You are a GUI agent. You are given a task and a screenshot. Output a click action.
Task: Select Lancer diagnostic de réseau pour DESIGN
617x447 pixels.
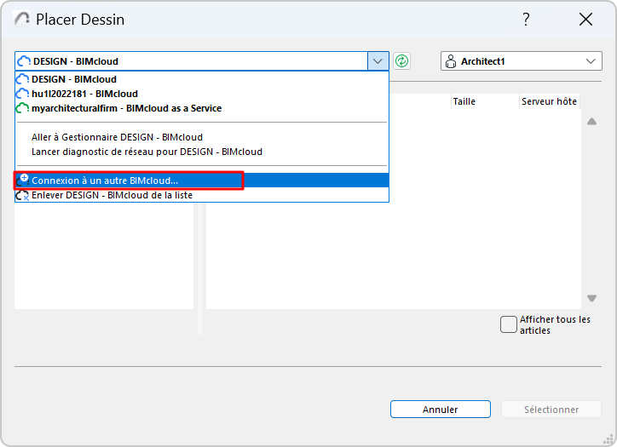[147, 152]
